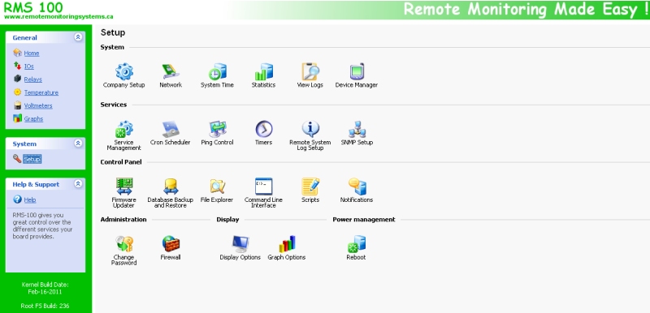Open the Temperature link
Screen dimensions: 650x313
click(41, 92)
